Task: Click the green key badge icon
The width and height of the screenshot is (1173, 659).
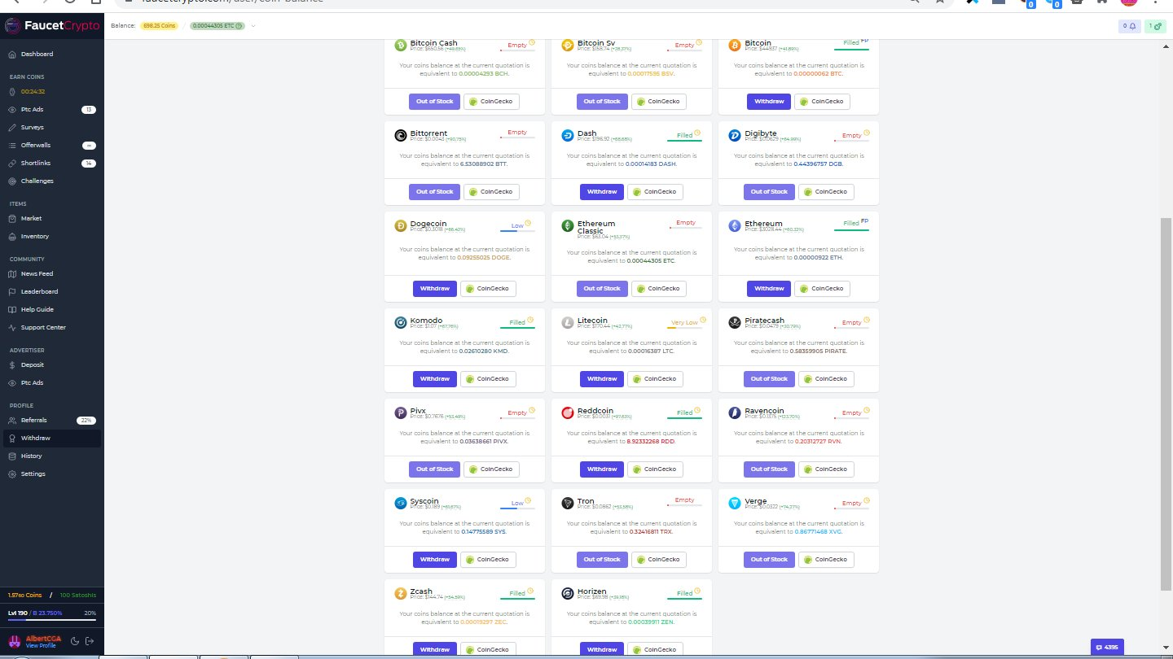Action: point(1155,26)
